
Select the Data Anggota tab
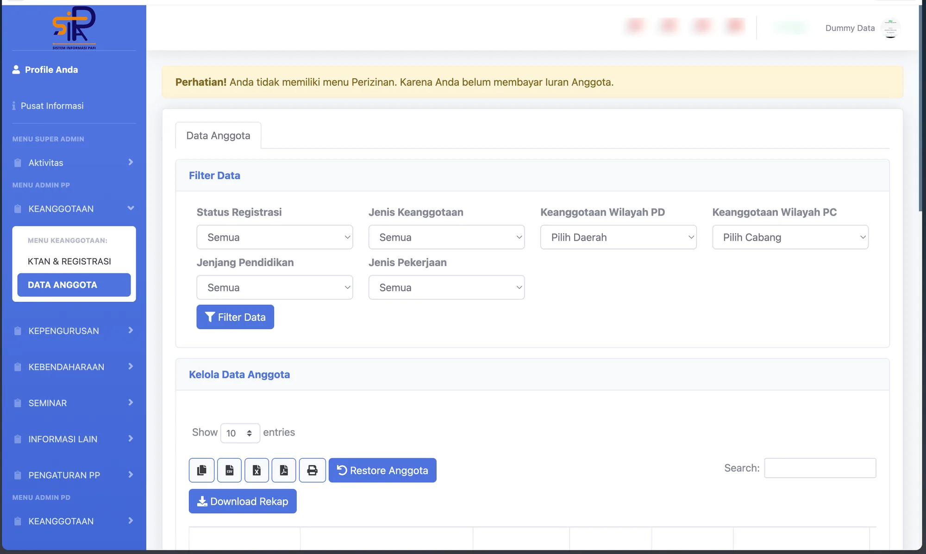(x=218, y=136)
